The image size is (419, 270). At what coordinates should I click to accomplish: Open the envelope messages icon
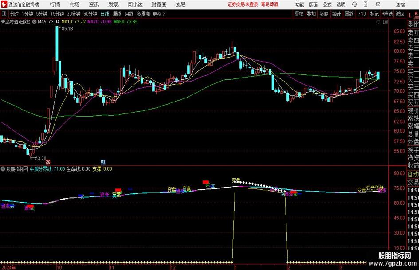tap(378, 4)
